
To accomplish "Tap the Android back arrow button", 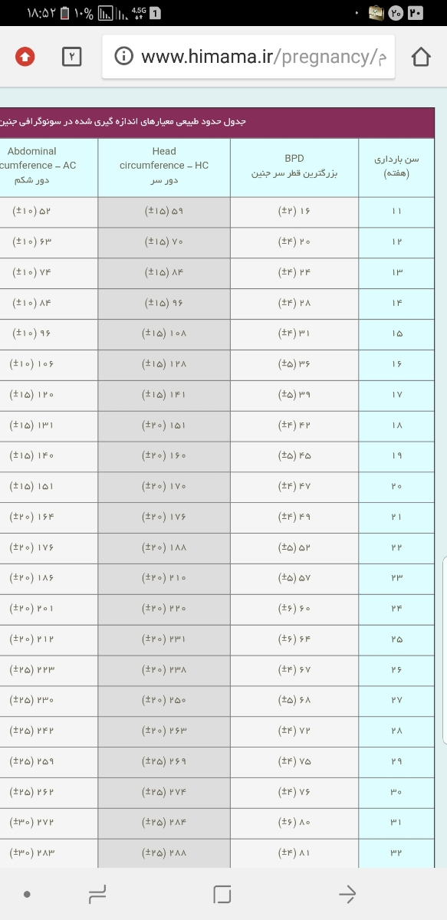I will click(x=347, y=893).
